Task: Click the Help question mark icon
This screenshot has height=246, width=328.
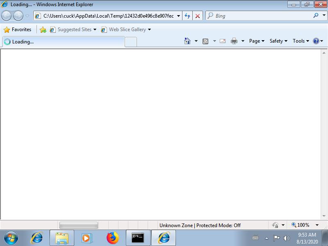Action: point(316,41)
